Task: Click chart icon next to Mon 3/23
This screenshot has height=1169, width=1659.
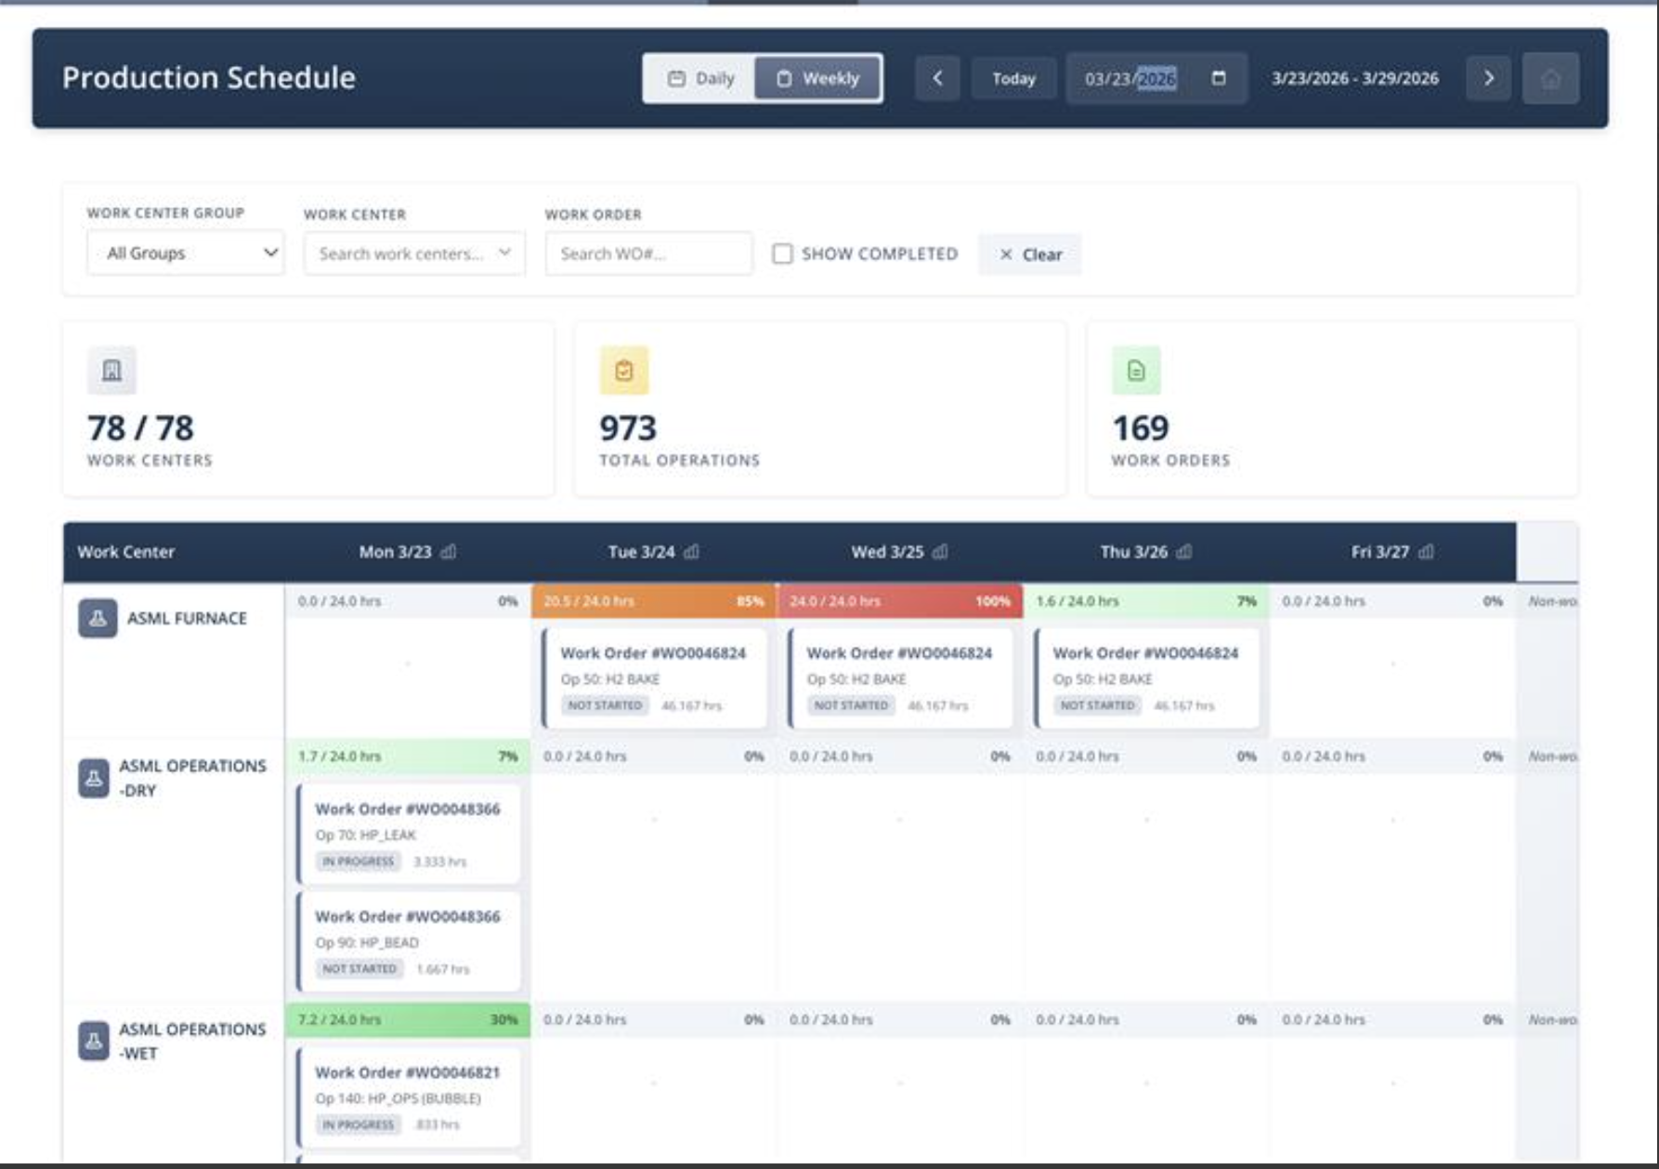Action: click(x=449, y=552)
